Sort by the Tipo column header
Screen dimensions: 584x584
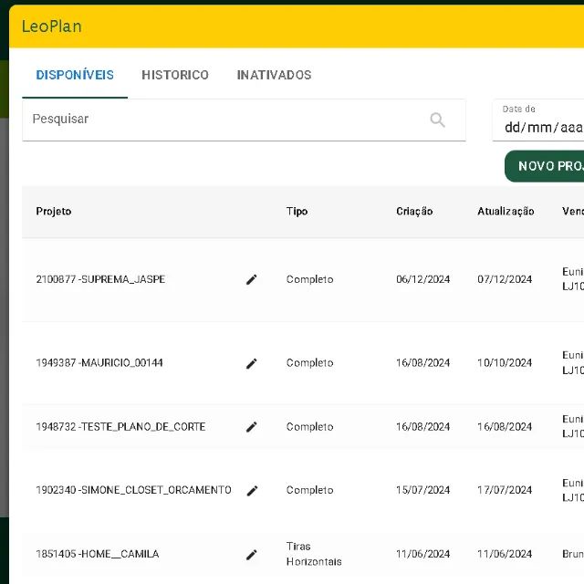pos(297,212)
